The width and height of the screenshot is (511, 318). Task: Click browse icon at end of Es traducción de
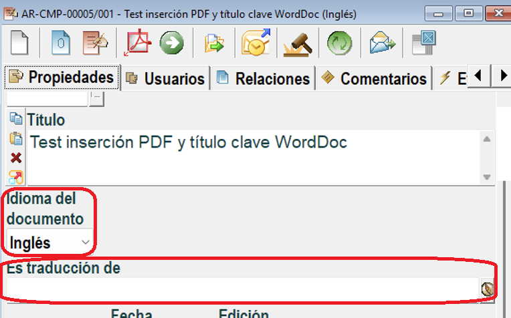(x=488, y=289)
